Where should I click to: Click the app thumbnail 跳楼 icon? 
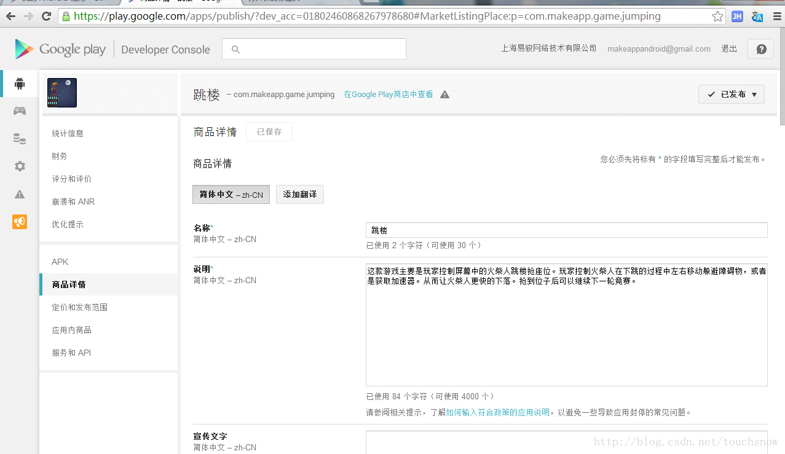(62, 93)
